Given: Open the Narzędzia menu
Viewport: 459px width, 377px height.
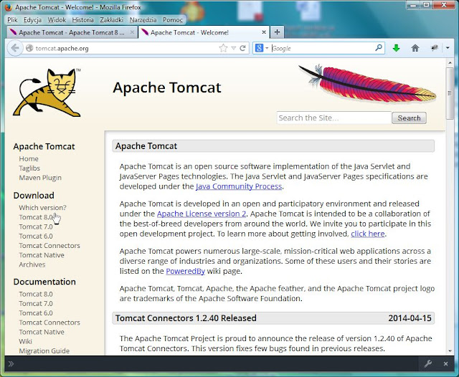Looking at the screenshot, I should pyautogui.click(x=143, y=20).
